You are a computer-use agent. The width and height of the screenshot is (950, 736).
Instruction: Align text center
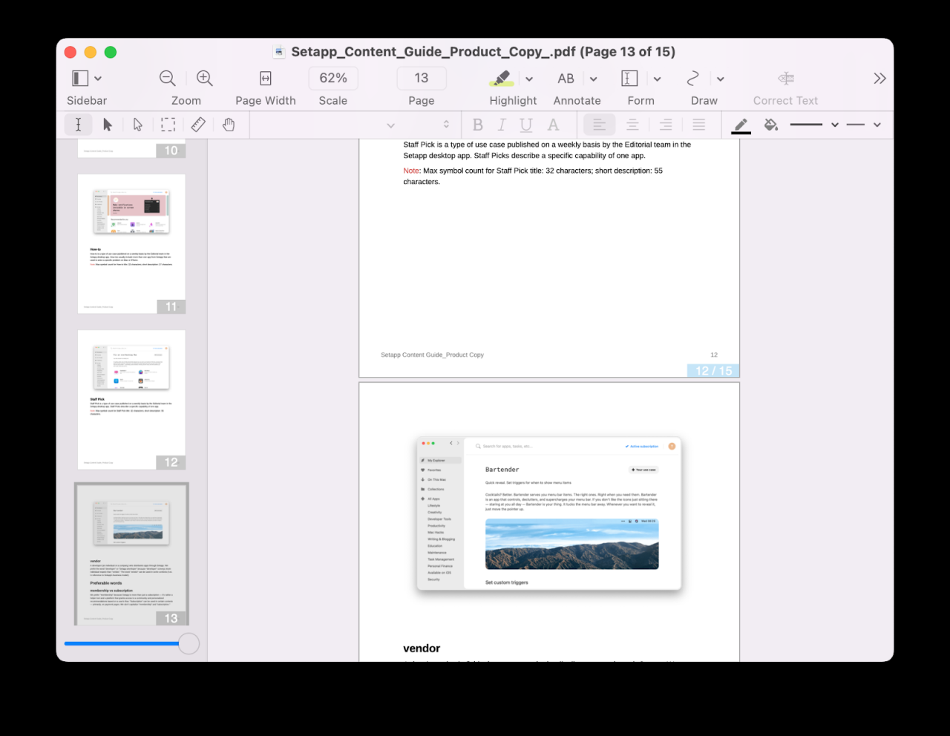coord(632,125)
